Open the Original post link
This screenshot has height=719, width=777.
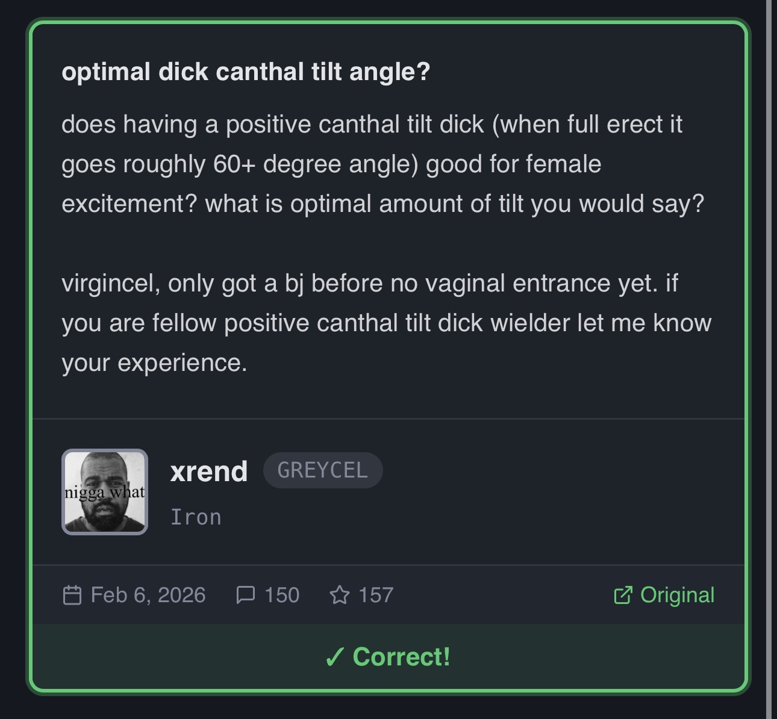click(x=664, y=595)
